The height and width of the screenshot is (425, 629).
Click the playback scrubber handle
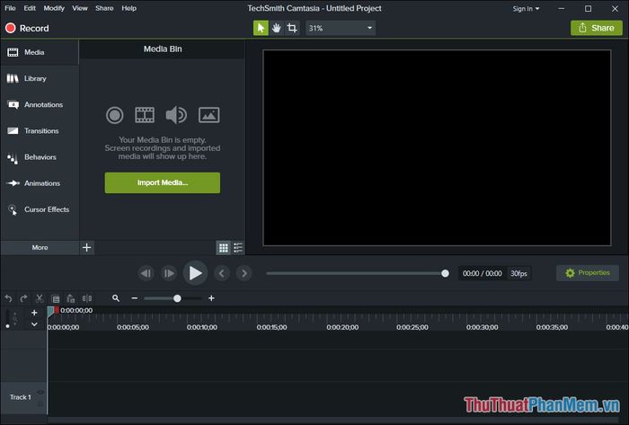[x=445, y=273]
